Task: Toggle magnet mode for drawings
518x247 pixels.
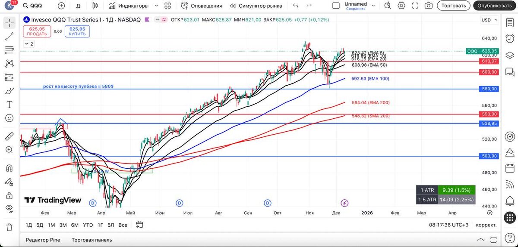Action: click(9, 168)
